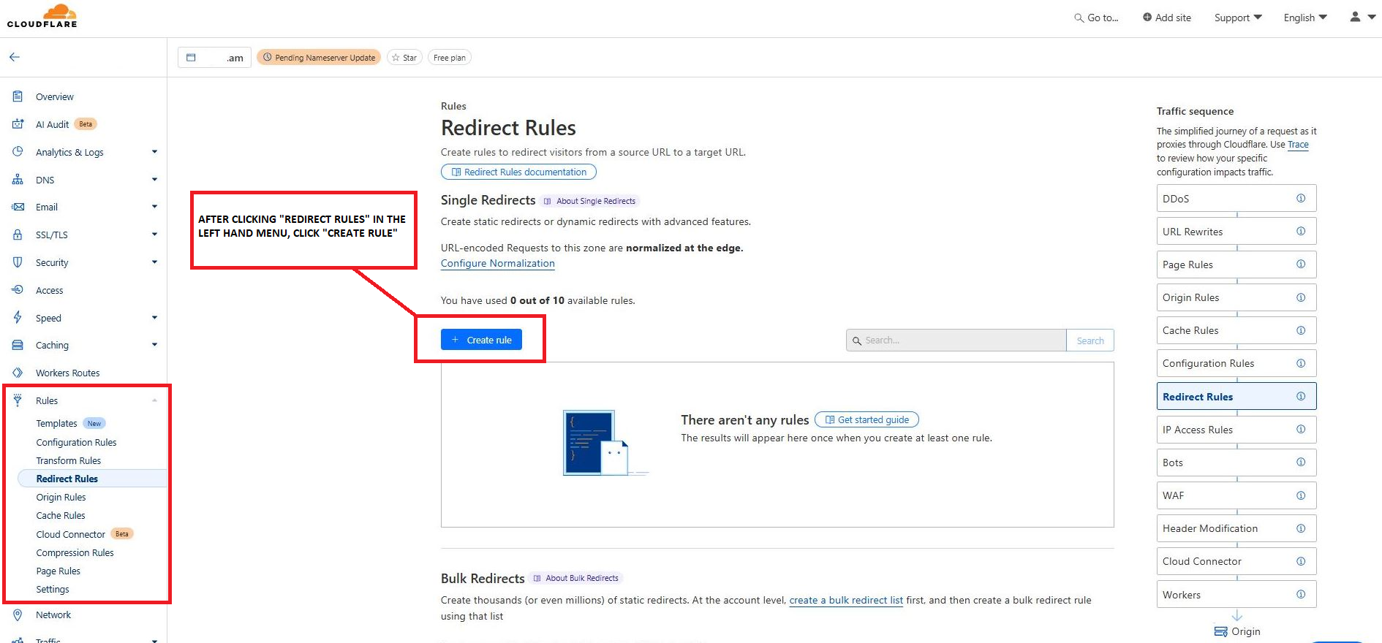Click the Add site button
The height and width of the screenshot is (643, 1382).
(x=1167, y=18)
